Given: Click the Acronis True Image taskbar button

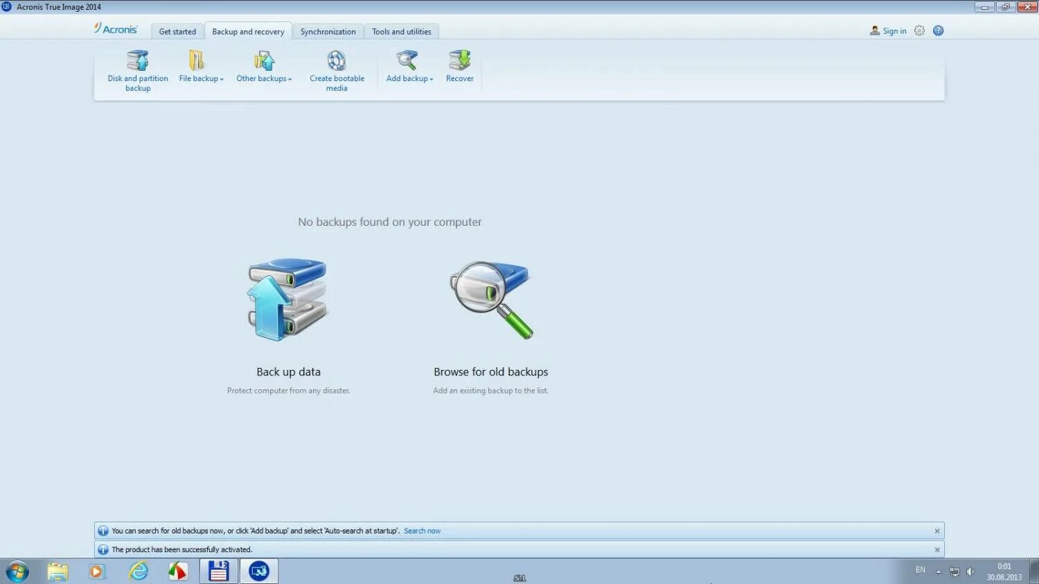Looking at the screenshot, I should 259,572.
